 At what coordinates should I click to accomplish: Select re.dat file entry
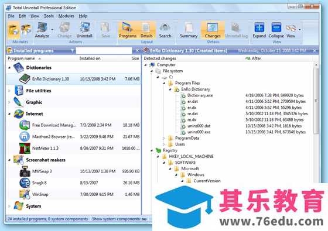[x=193, y=114]
